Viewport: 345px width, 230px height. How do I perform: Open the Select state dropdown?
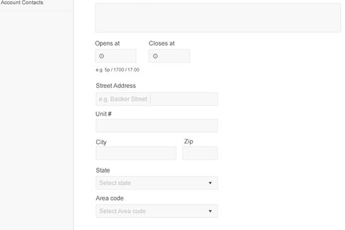(x=157, y=183)
